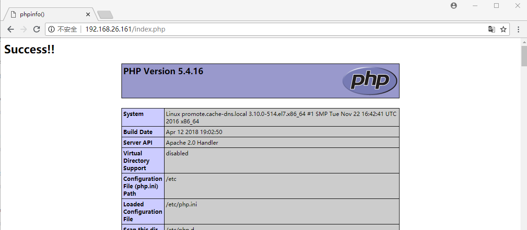Open the Chrome profile icon
This screenshot has width=527, height=230.
(453, 6)
